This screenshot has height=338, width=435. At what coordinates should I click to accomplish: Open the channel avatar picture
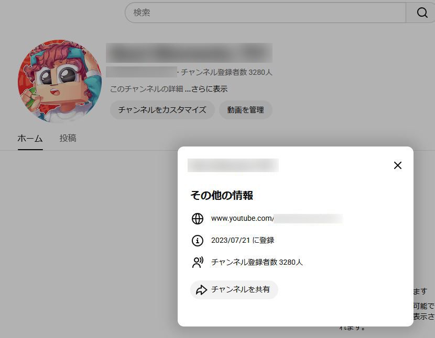(x=59, y=81)
